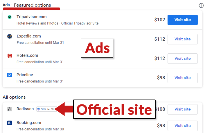This screenshot has height=133, width=205.
Task: Open the Expedia.com listing title
Action: [x=29, y=36]
